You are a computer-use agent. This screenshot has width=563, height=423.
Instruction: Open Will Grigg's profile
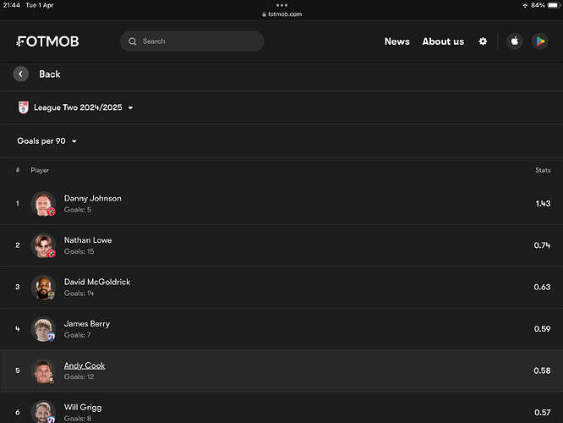83,407
